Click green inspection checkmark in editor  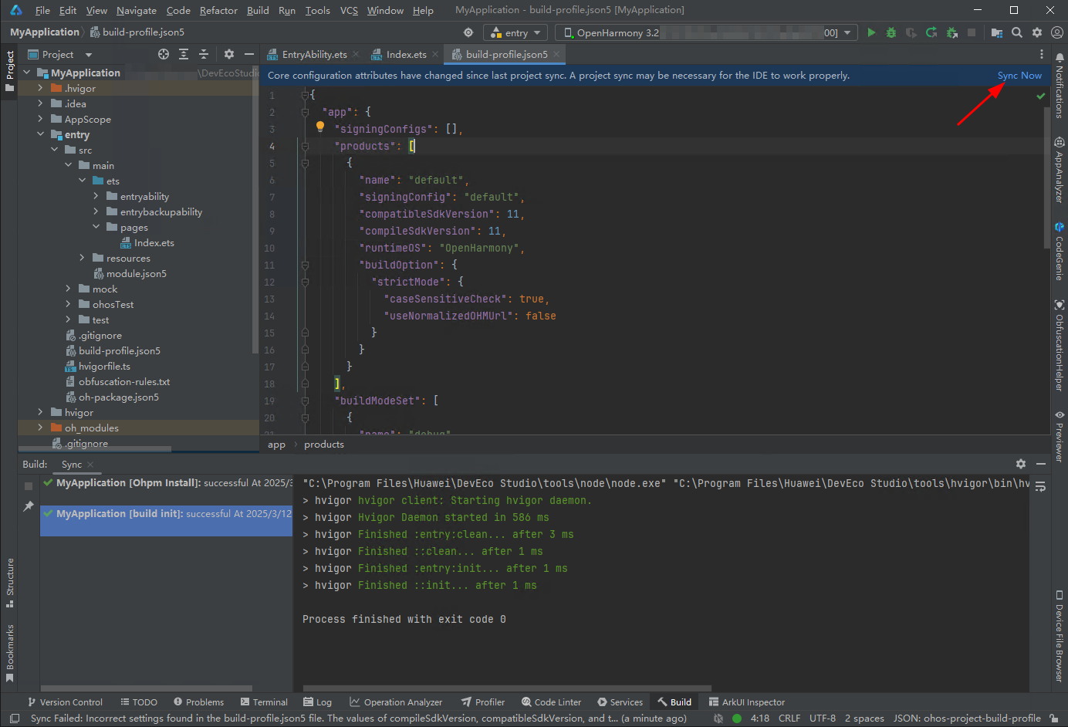pyautogui.click(x=1041, y=96)
